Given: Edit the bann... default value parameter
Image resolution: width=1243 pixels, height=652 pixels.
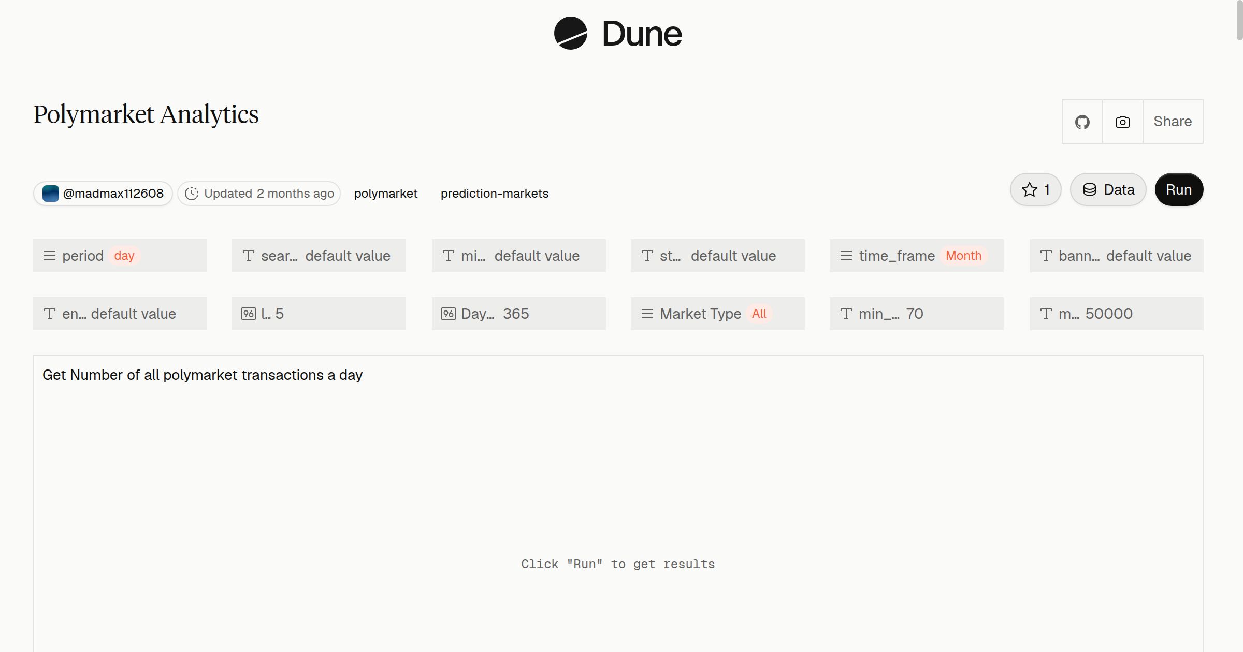Looking at the screenshot, I should tap(1117, 256).
